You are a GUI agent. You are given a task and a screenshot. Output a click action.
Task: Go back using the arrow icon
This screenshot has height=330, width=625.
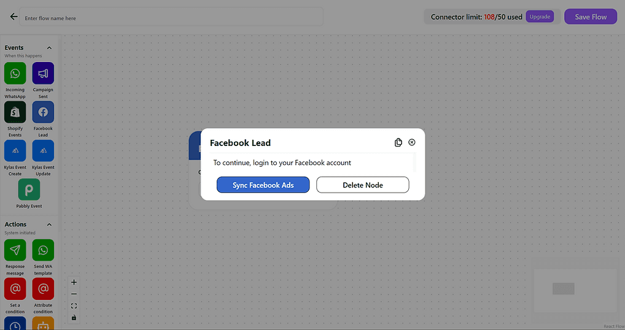coord(14,17)
